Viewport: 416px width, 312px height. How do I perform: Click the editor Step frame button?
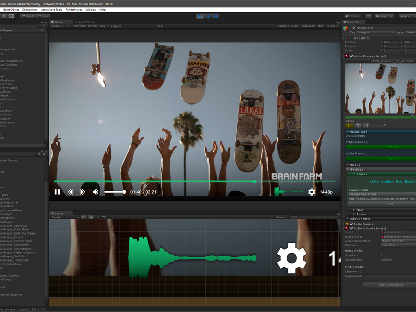click(215, 16)
